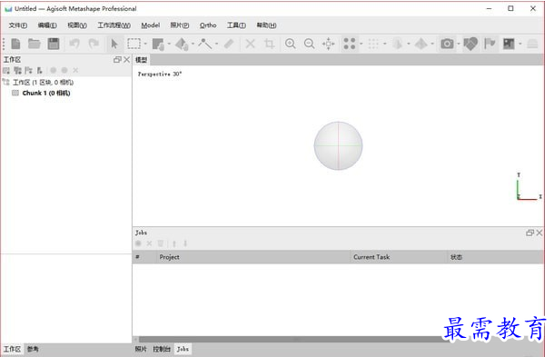The width and height of the screenshot is (554, 357).
Task: Switch to the 照片 pane tab
Action: click(141, 349)
